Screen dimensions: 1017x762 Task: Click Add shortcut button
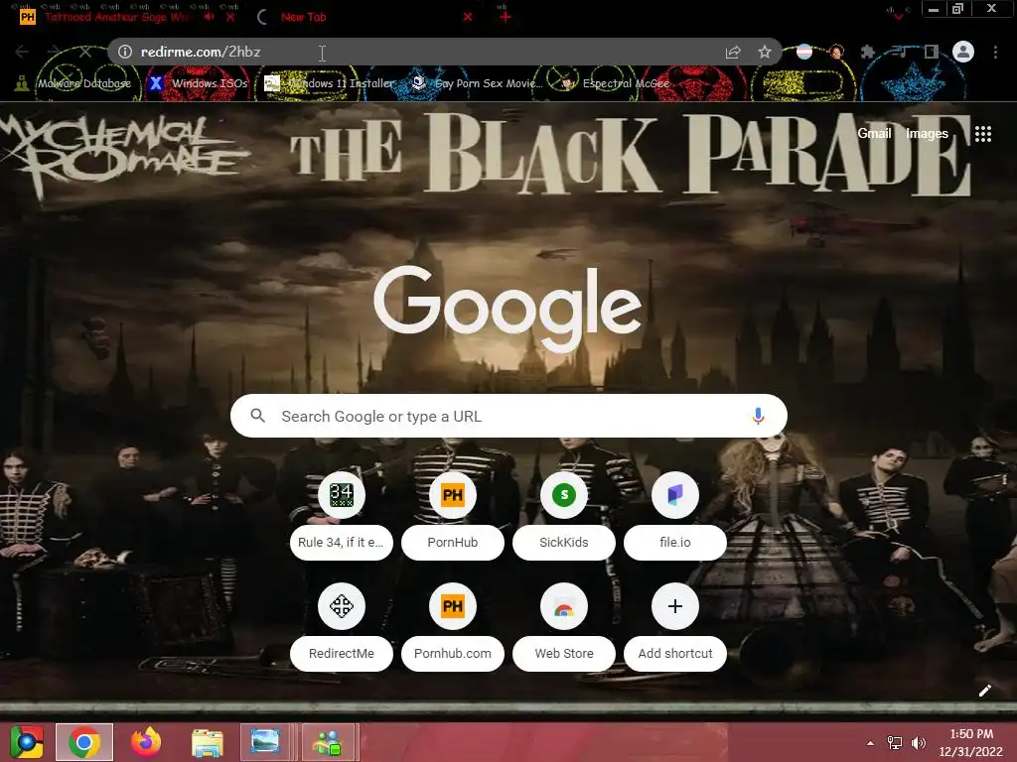675,628
